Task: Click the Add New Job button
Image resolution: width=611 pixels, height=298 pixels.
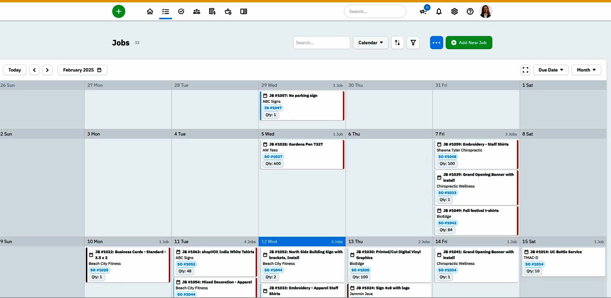Action: coord(469,43)
